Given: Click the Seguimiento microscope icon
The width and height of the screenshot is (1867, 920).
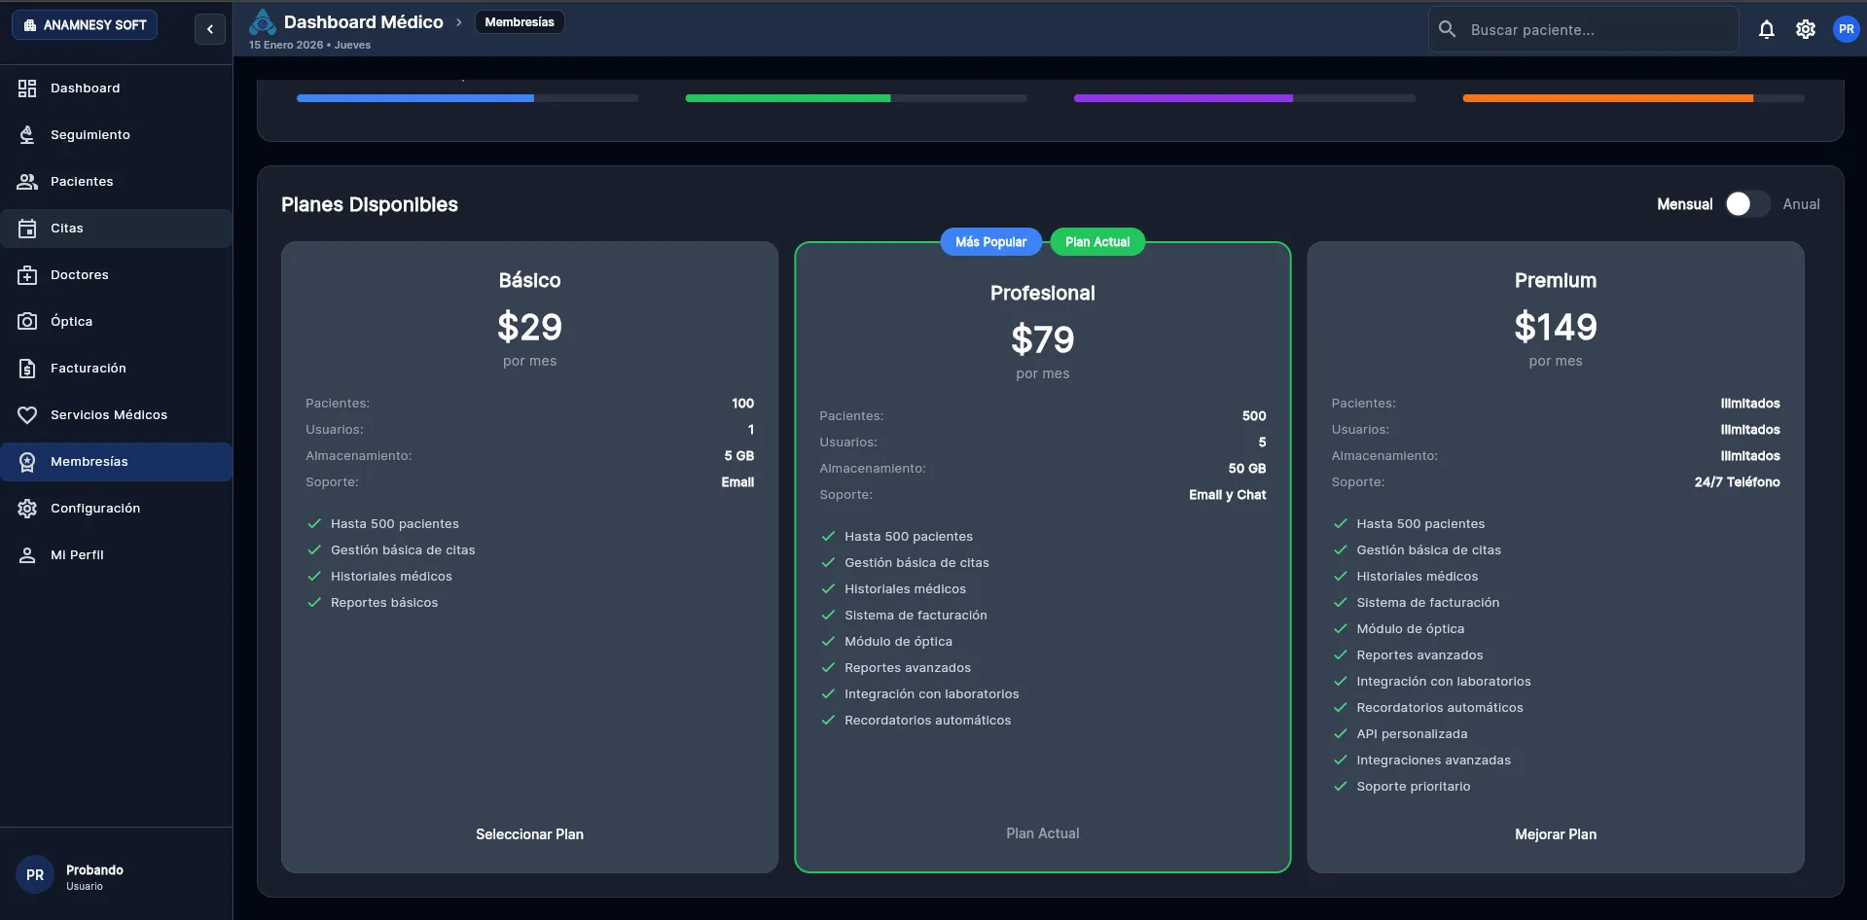Looking at the screenshot, I should (x=27, y=135).
